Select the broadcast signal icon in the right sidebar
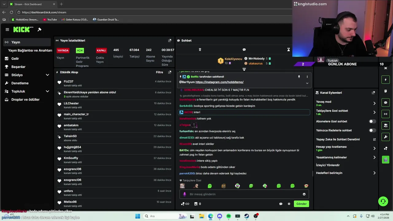The height and width of the screenshot is (221, 393). click(386, 114)
